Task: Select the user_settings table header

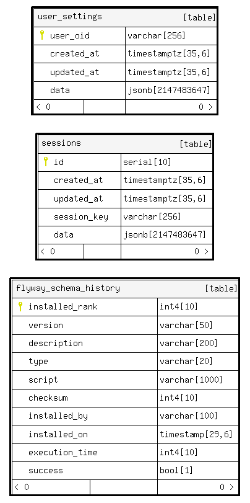Action: [x=125, y=17]
